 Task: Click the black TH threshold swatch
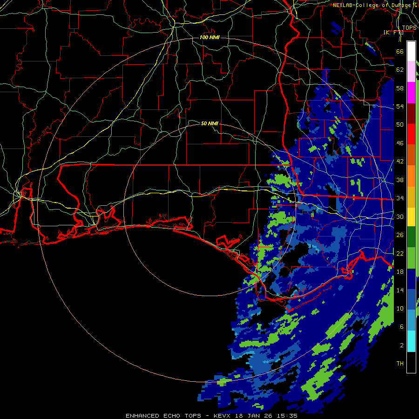point(411,362)
